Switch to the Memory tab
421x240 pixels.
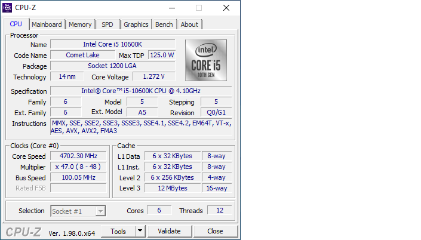[x=80, y=24]
